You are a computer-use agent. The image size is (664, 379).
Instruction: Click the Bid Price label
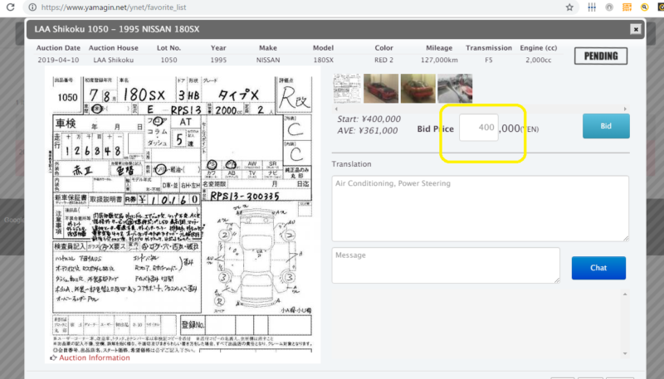tap(435, 129)
